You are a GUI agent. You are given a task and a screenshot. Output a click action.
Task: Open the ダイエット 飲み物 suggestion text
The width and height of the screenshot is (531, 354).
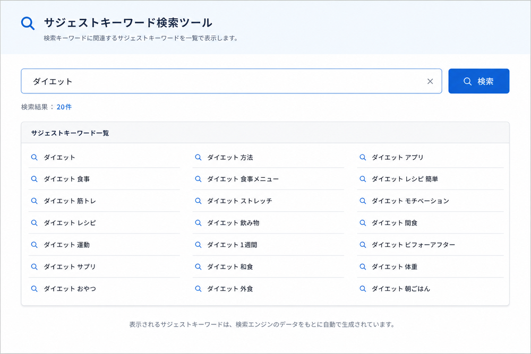click(x=233, y=223)
